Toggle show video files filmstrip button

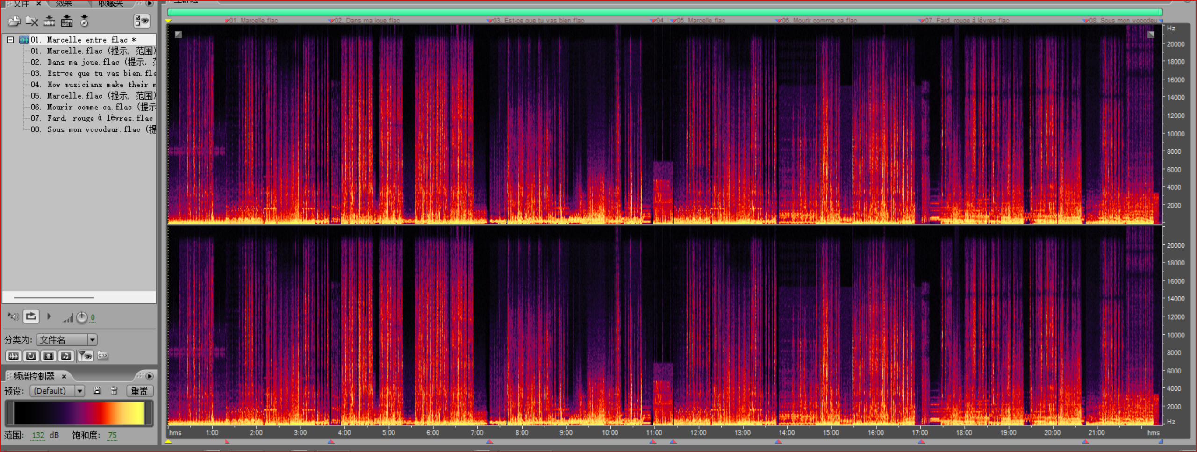pyautogui.click(x=49, y=356)
